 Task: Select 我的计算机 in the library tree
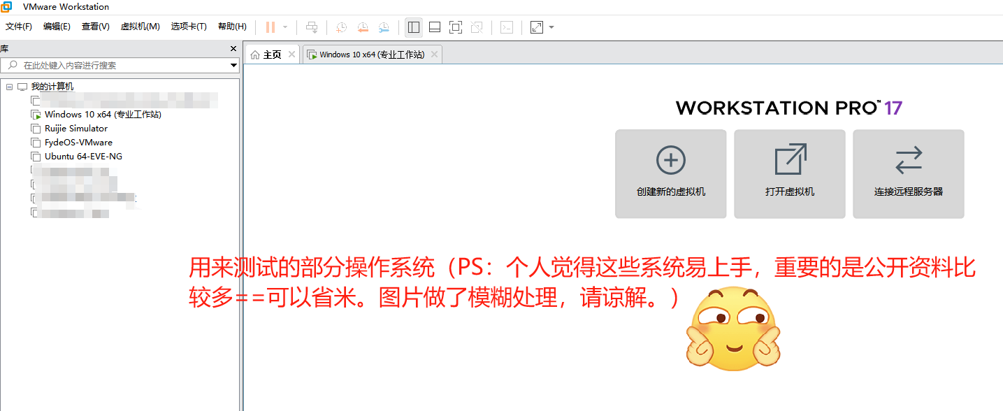(52, 87)
